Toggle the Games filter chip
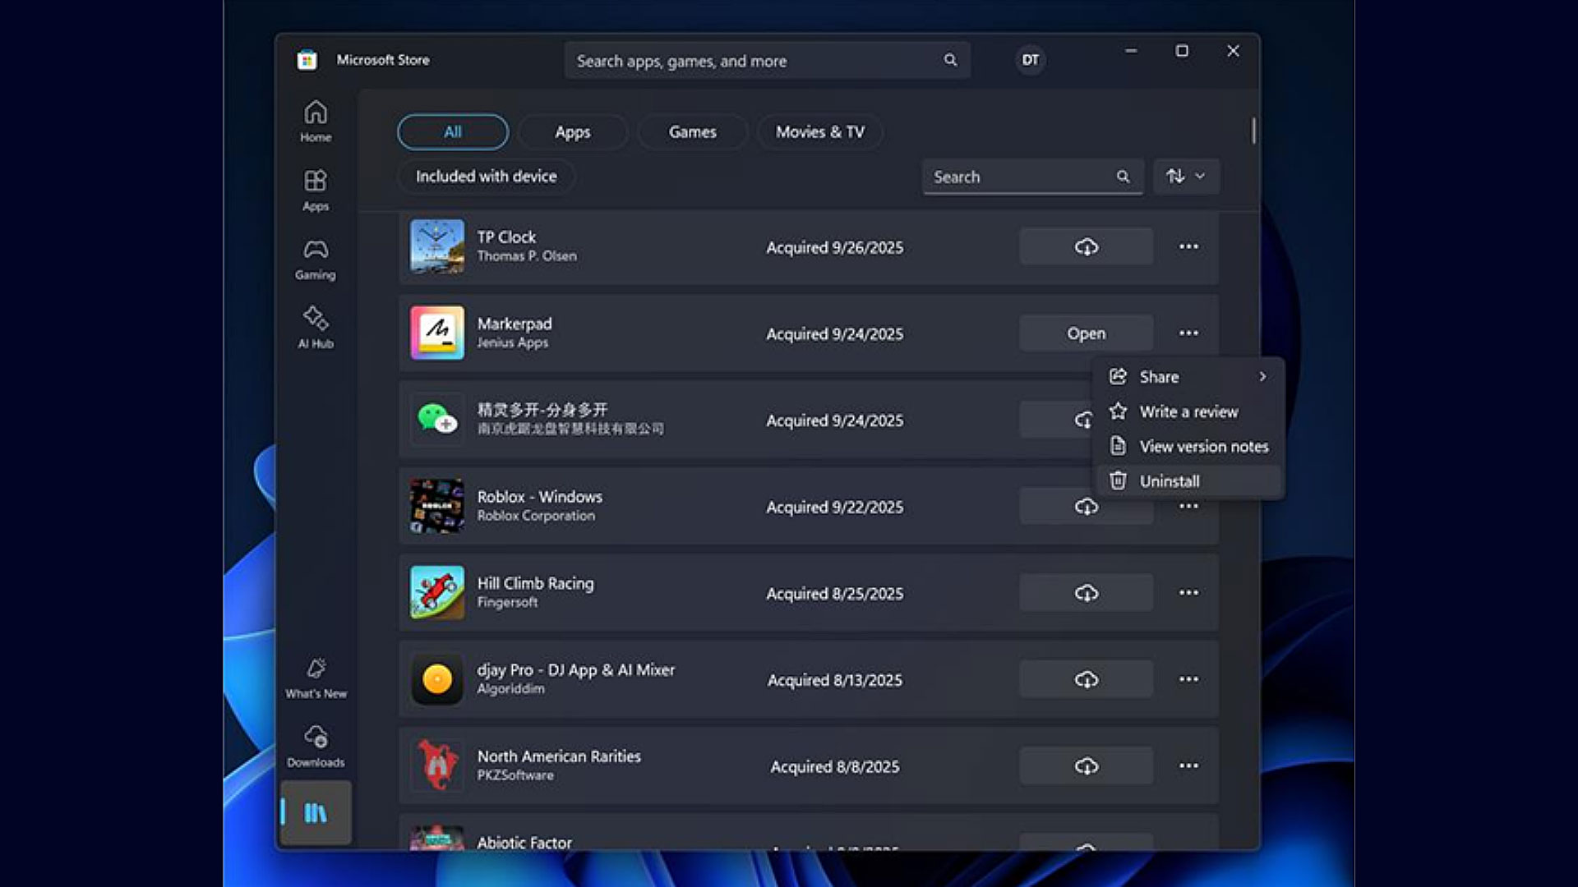The image size is (1578, 887). pos(692,132)
